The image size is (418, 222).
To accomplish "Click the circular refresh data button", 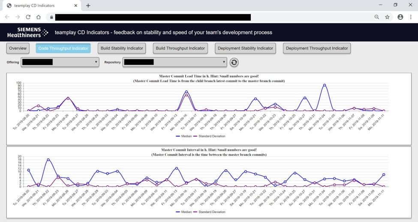I will [234, 62].
